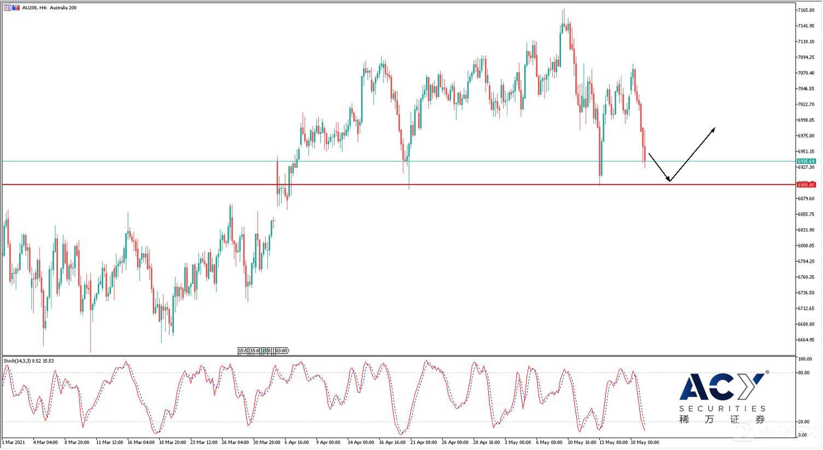The image size is (823, 450).
Task: Click the "16 Mar 04:00" time axis label
Action: pyautogui.click(x=142, y=442)
